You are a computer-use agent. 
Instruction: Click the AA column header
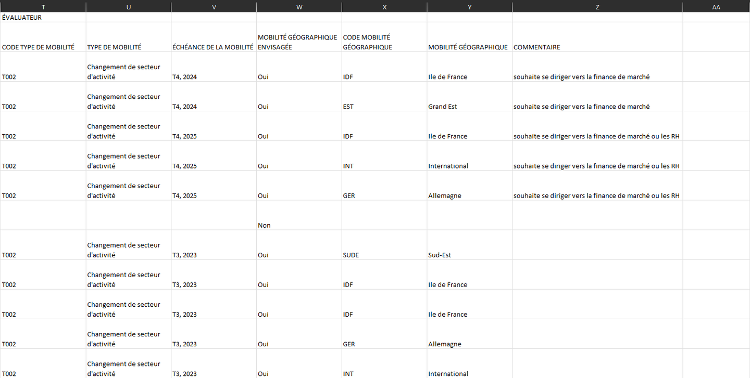pos(716,6)
